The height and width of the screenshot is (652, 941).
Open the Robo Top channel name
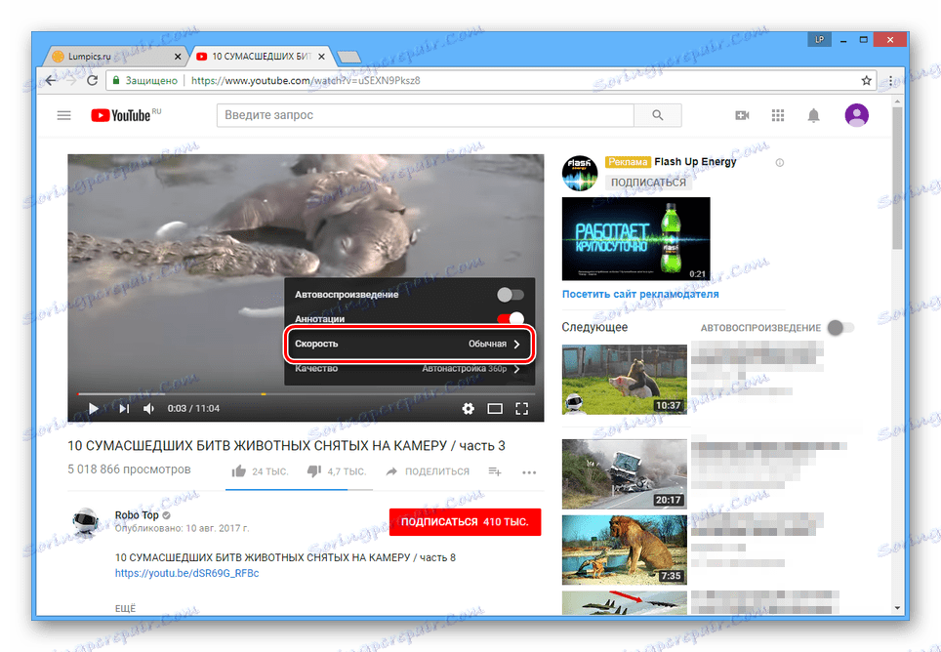(x=137, y=515)
